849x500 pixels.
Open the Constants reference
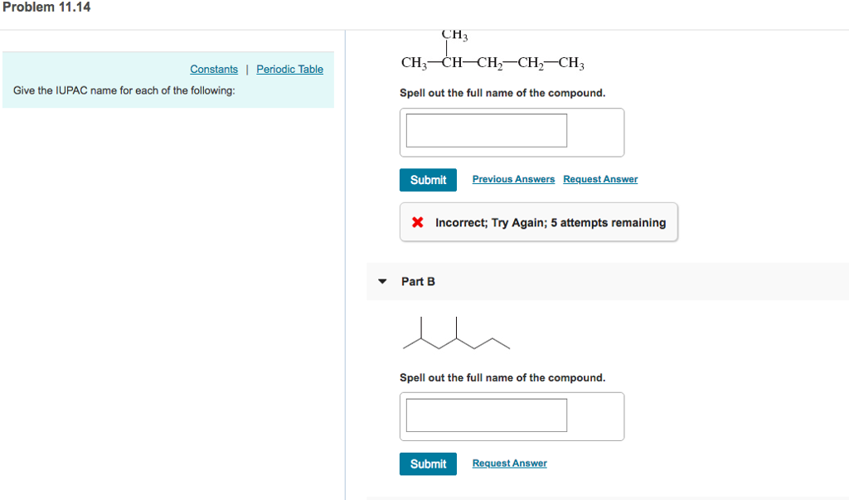[214, 69]
